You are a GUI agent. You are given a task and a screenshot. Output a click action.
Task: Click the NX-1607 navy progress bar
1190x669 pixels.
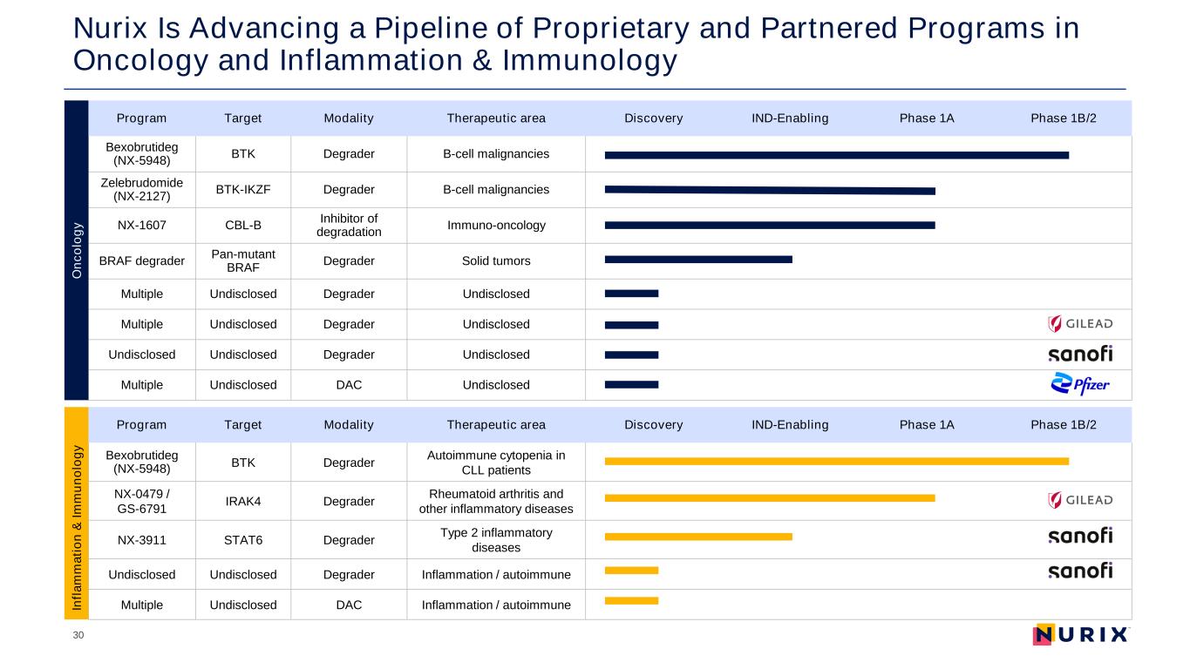(x=769, y=226)
